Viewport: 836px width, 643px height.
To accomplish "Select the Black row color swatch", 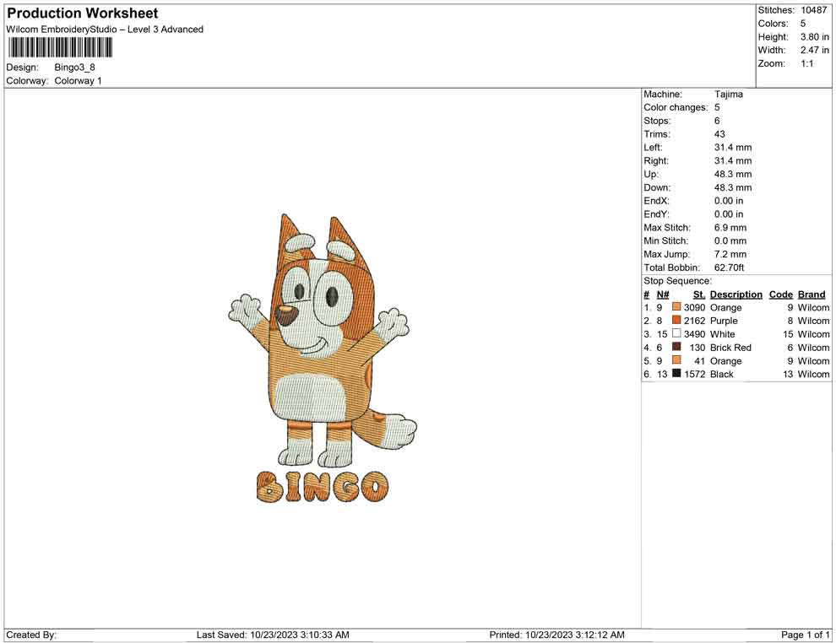I will [x=676, y=374].
